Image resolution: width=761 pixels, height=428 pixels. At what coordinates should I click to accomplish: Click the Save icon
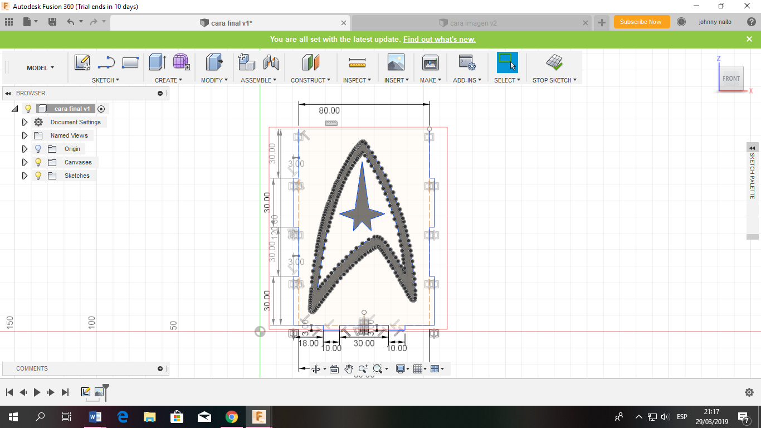click(x=52, y=22)
